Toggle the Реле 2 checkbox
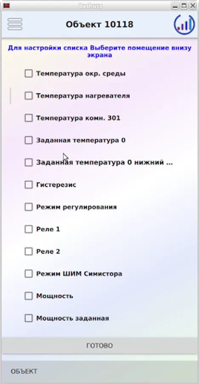The image size is (199, 384). coord(28,251)
